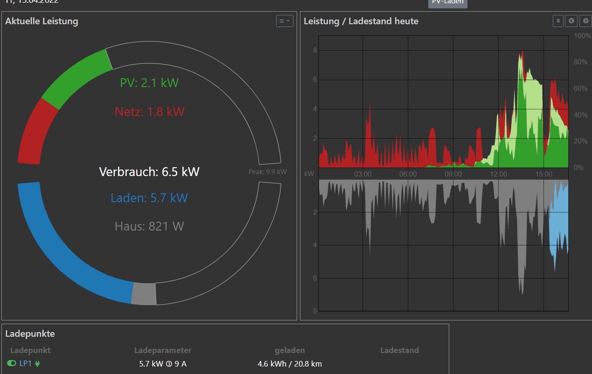Image resolution: width=592 pixels, height=374 pixels.
Task: Click the PV: 2.1 kW label
Action: point(149,83)
